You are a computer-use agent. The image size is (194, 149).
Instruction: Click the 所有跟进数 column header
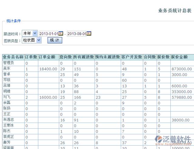point(83,57)
